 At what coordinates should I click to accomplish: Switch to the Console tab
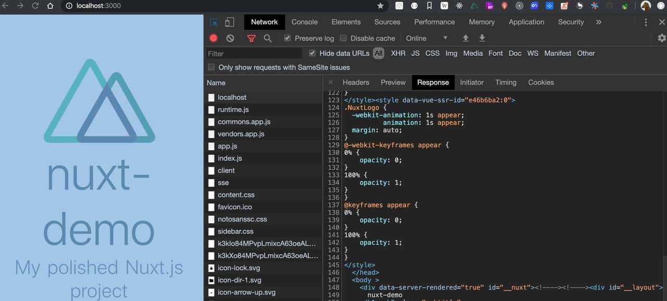304,22
